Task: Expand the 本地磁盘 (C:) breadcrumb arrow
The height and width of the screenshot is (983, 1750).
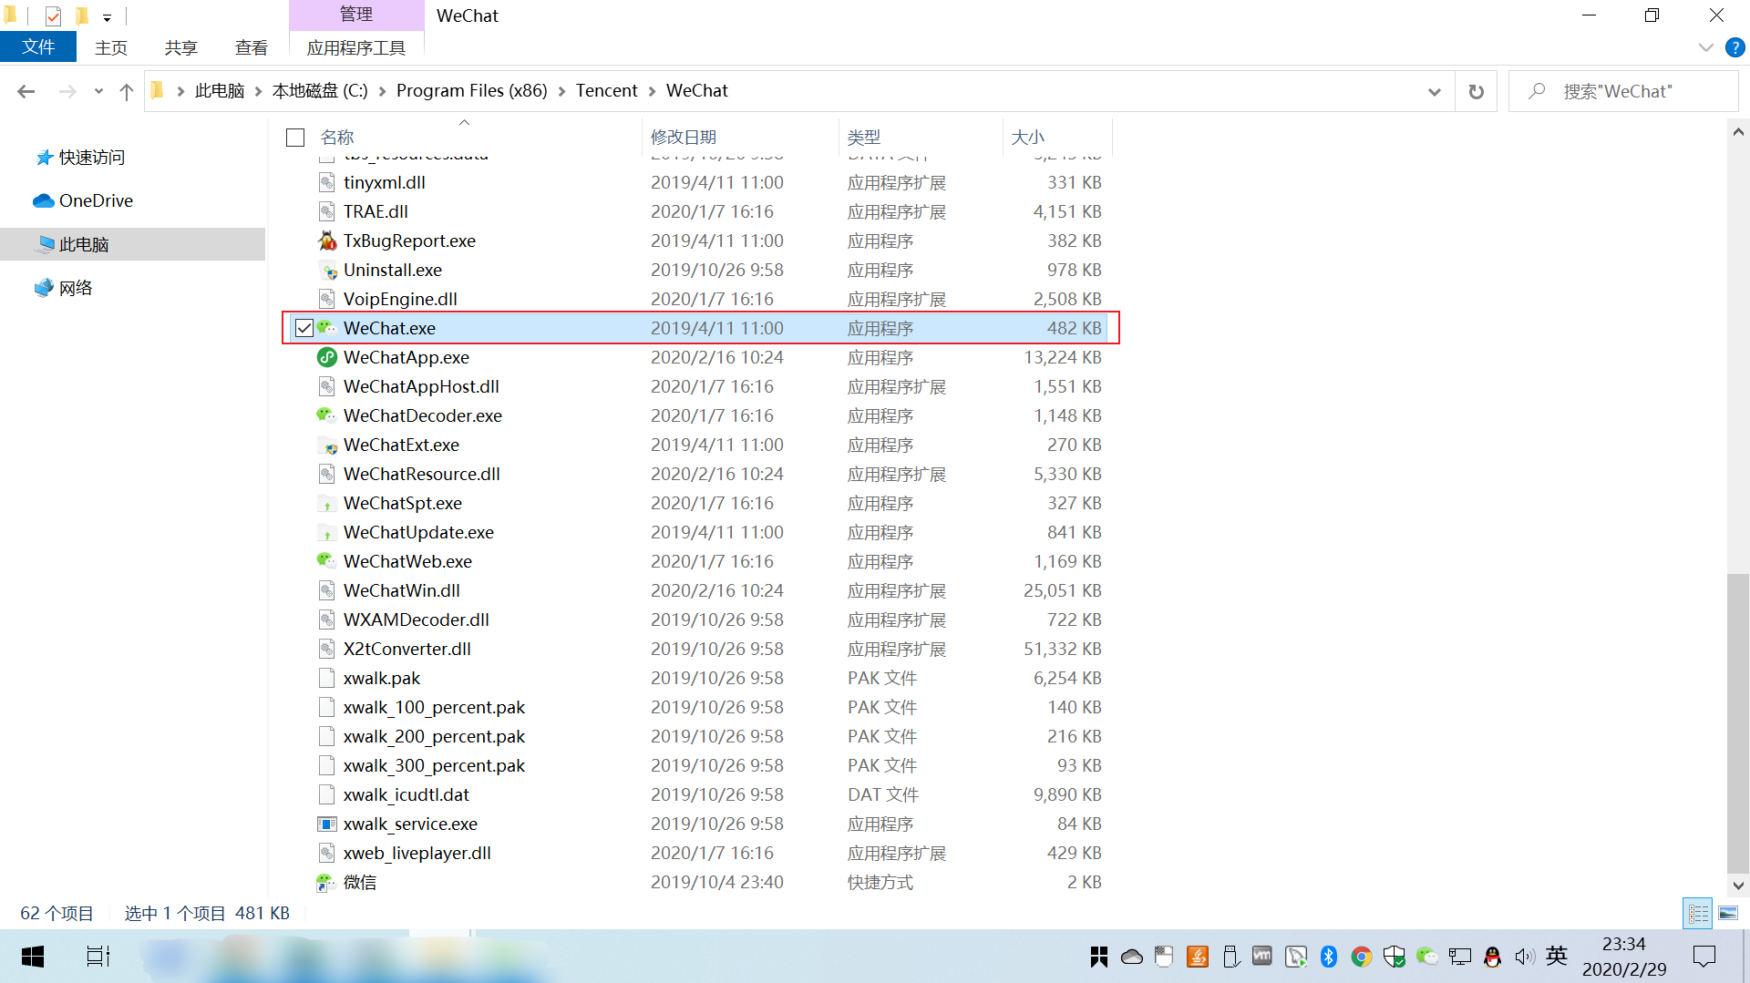Action: tap(382, 91)
